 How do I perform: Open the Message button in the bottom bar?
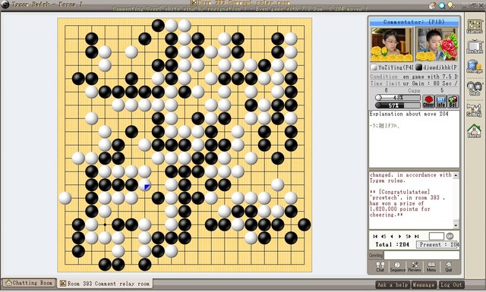point(424,284)
